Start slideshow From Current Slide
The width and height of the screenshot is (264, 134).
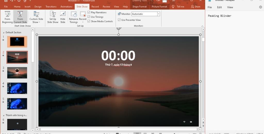(20, 17)
